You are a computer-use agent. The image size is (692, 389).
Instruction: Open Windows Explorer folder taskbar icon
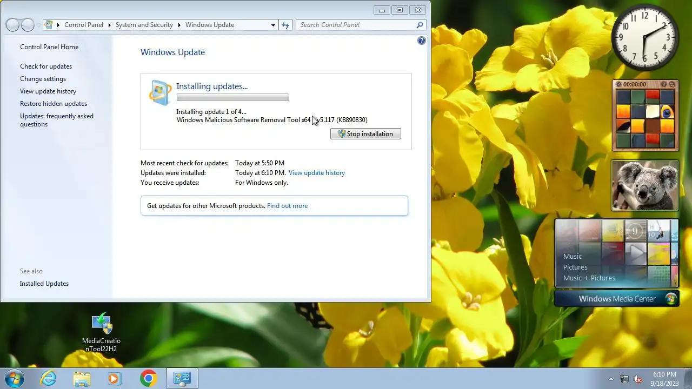pyautogui.click(x=82, y=378)
